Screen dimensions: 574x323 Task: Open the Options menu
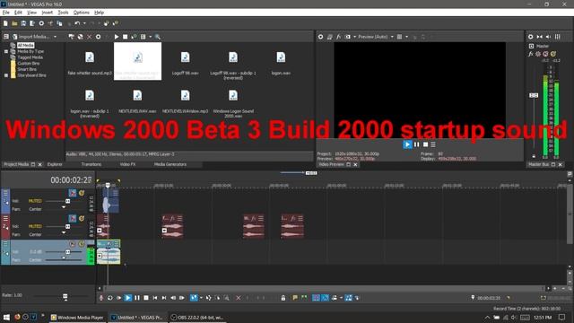point(81,13)
